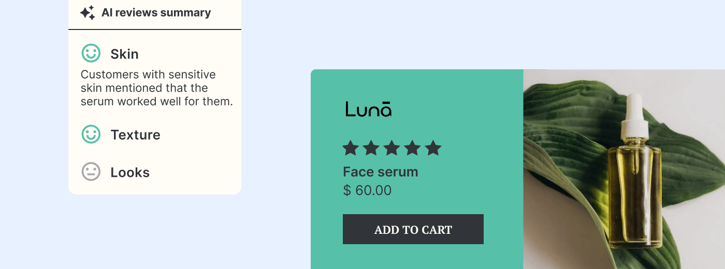The width and height of the screenshot is (725, 269).
Task: Open the Face serum product title
Action: click(380, 172)
